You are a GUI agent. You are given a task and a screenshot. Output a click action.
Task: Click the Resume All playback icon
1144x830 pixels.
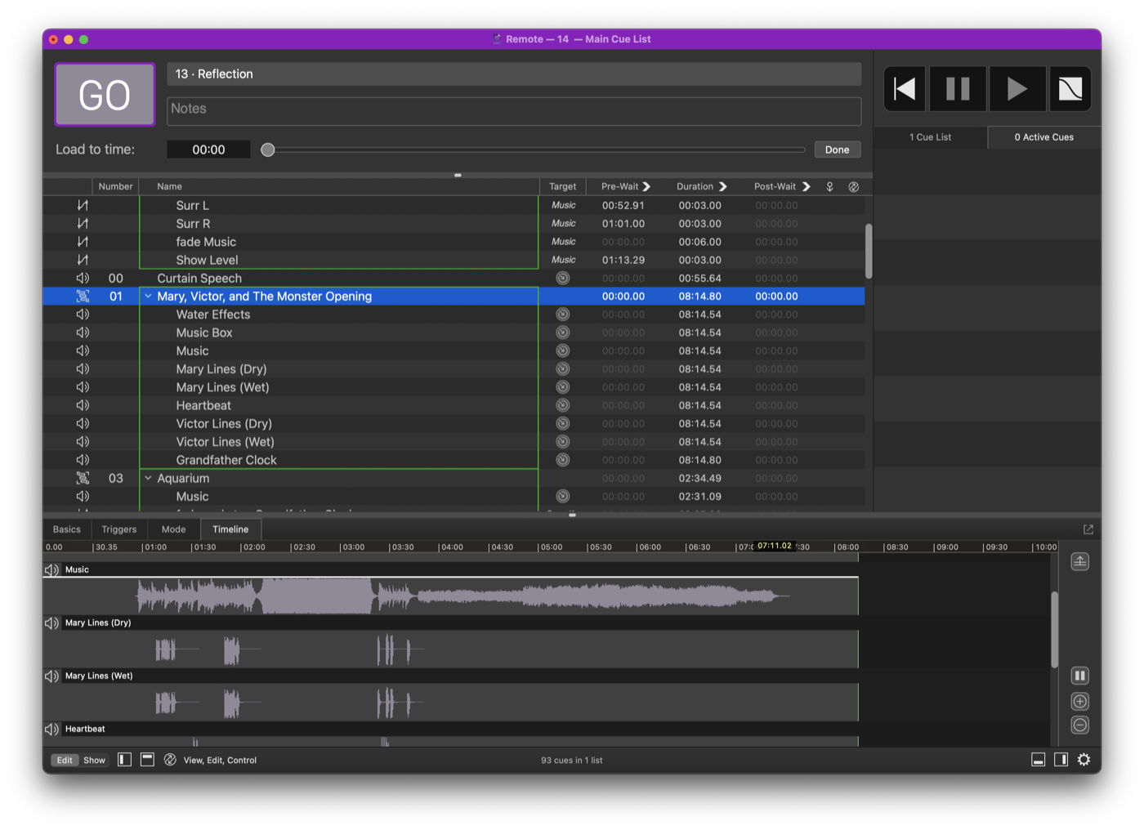[1017, 88]
